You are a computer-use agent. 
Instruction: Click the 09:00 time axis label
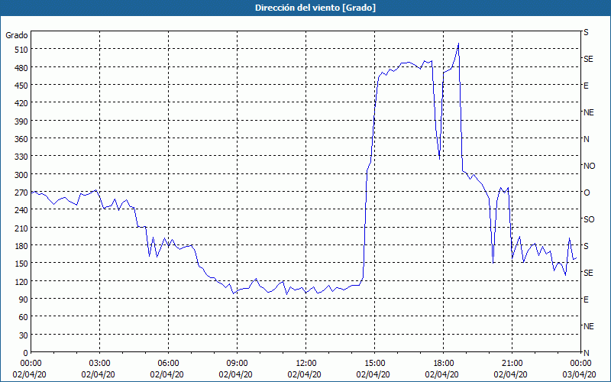click(x=238, y=364)
